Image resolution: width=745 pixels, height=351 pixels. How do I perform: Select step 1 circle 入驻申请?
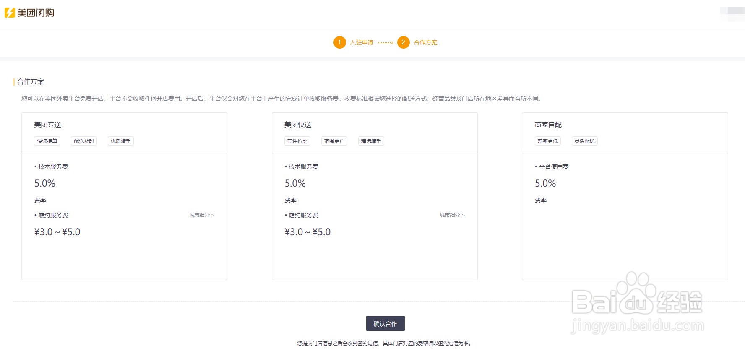(x=340, y=42)
